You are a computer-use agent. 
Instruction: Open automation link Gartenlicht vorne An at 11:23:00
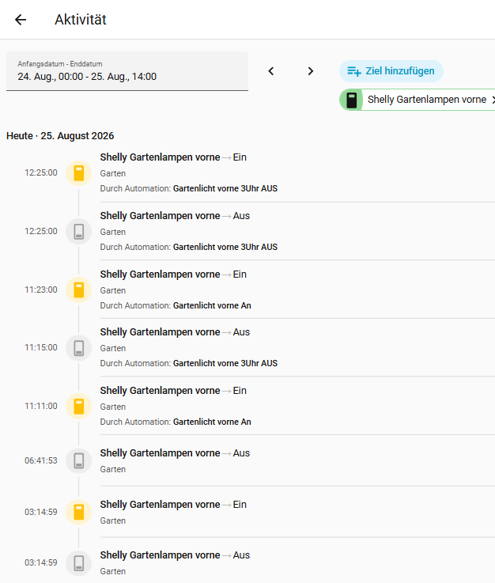[x=212, y=305]
